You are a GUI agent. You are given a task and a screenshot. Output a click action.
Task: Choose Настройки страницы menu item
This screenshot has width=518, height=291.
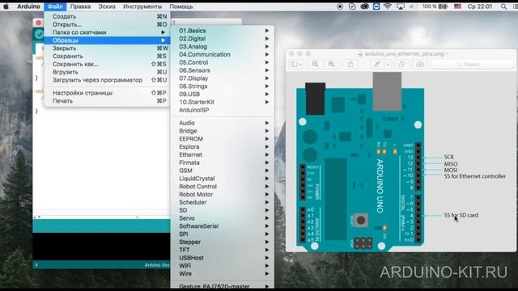[107, 93]
